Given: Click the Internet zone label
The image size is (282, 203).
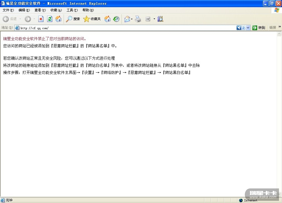Looking at the screenshot, I should pos(251,200).
